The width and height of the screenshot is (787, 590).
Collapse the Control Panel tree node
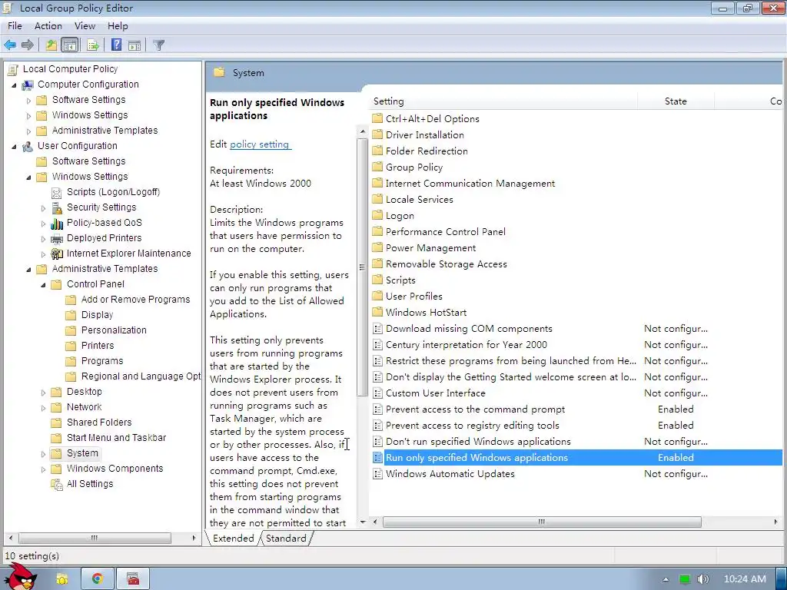(43, 285)
